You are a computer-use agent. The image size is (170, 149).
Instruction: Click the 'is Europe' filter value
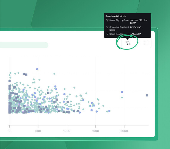pos(135,27)
